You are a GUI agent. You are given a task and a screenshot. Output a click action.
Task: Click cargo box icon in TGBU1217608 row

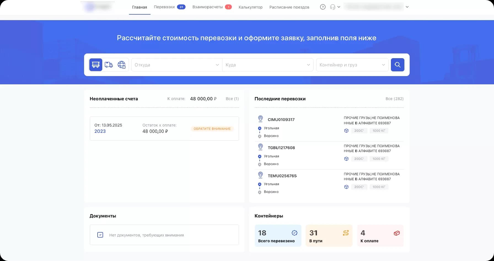coord(347,159)
